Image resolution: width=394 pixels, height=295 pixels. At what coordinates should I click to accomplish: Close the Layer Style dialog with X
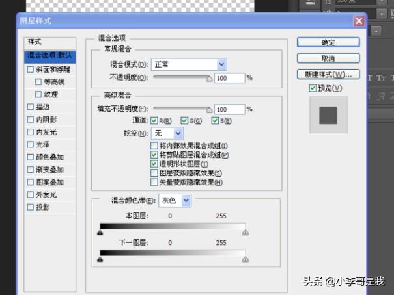click(x=358, y=21)
